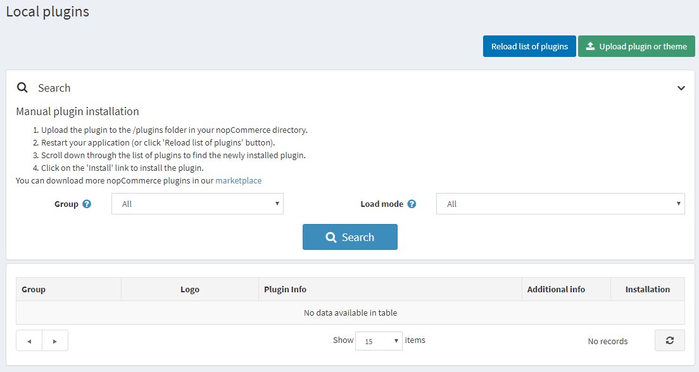Go to previous page with the left arrow

click(28, 340)
